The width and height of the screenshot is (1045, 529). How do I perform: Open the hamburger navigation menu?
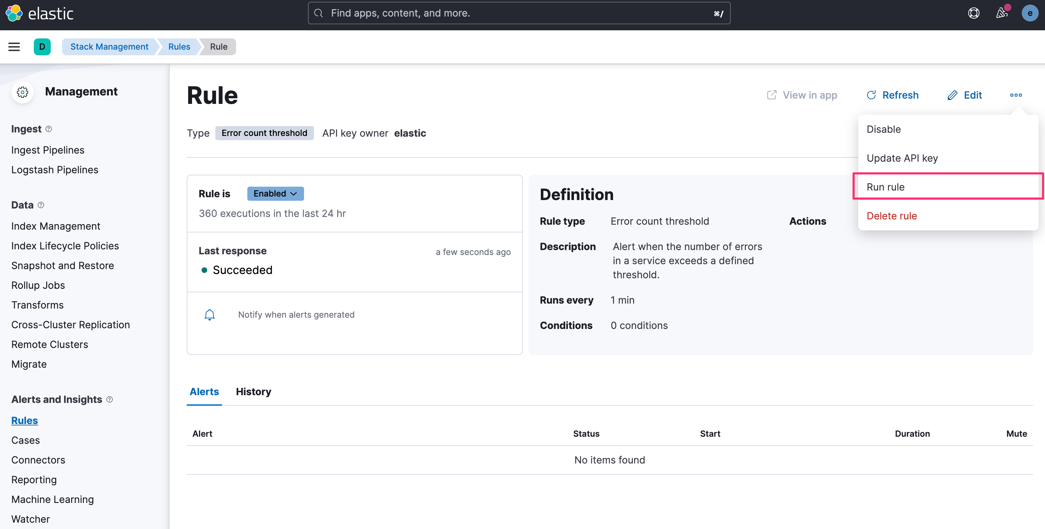pyautogui.click(x=14, y=46)
